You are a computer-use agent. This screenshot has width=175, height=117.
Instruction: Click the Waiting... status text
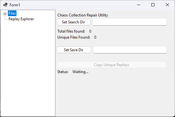pyautogui.click(x=80, y=72)
